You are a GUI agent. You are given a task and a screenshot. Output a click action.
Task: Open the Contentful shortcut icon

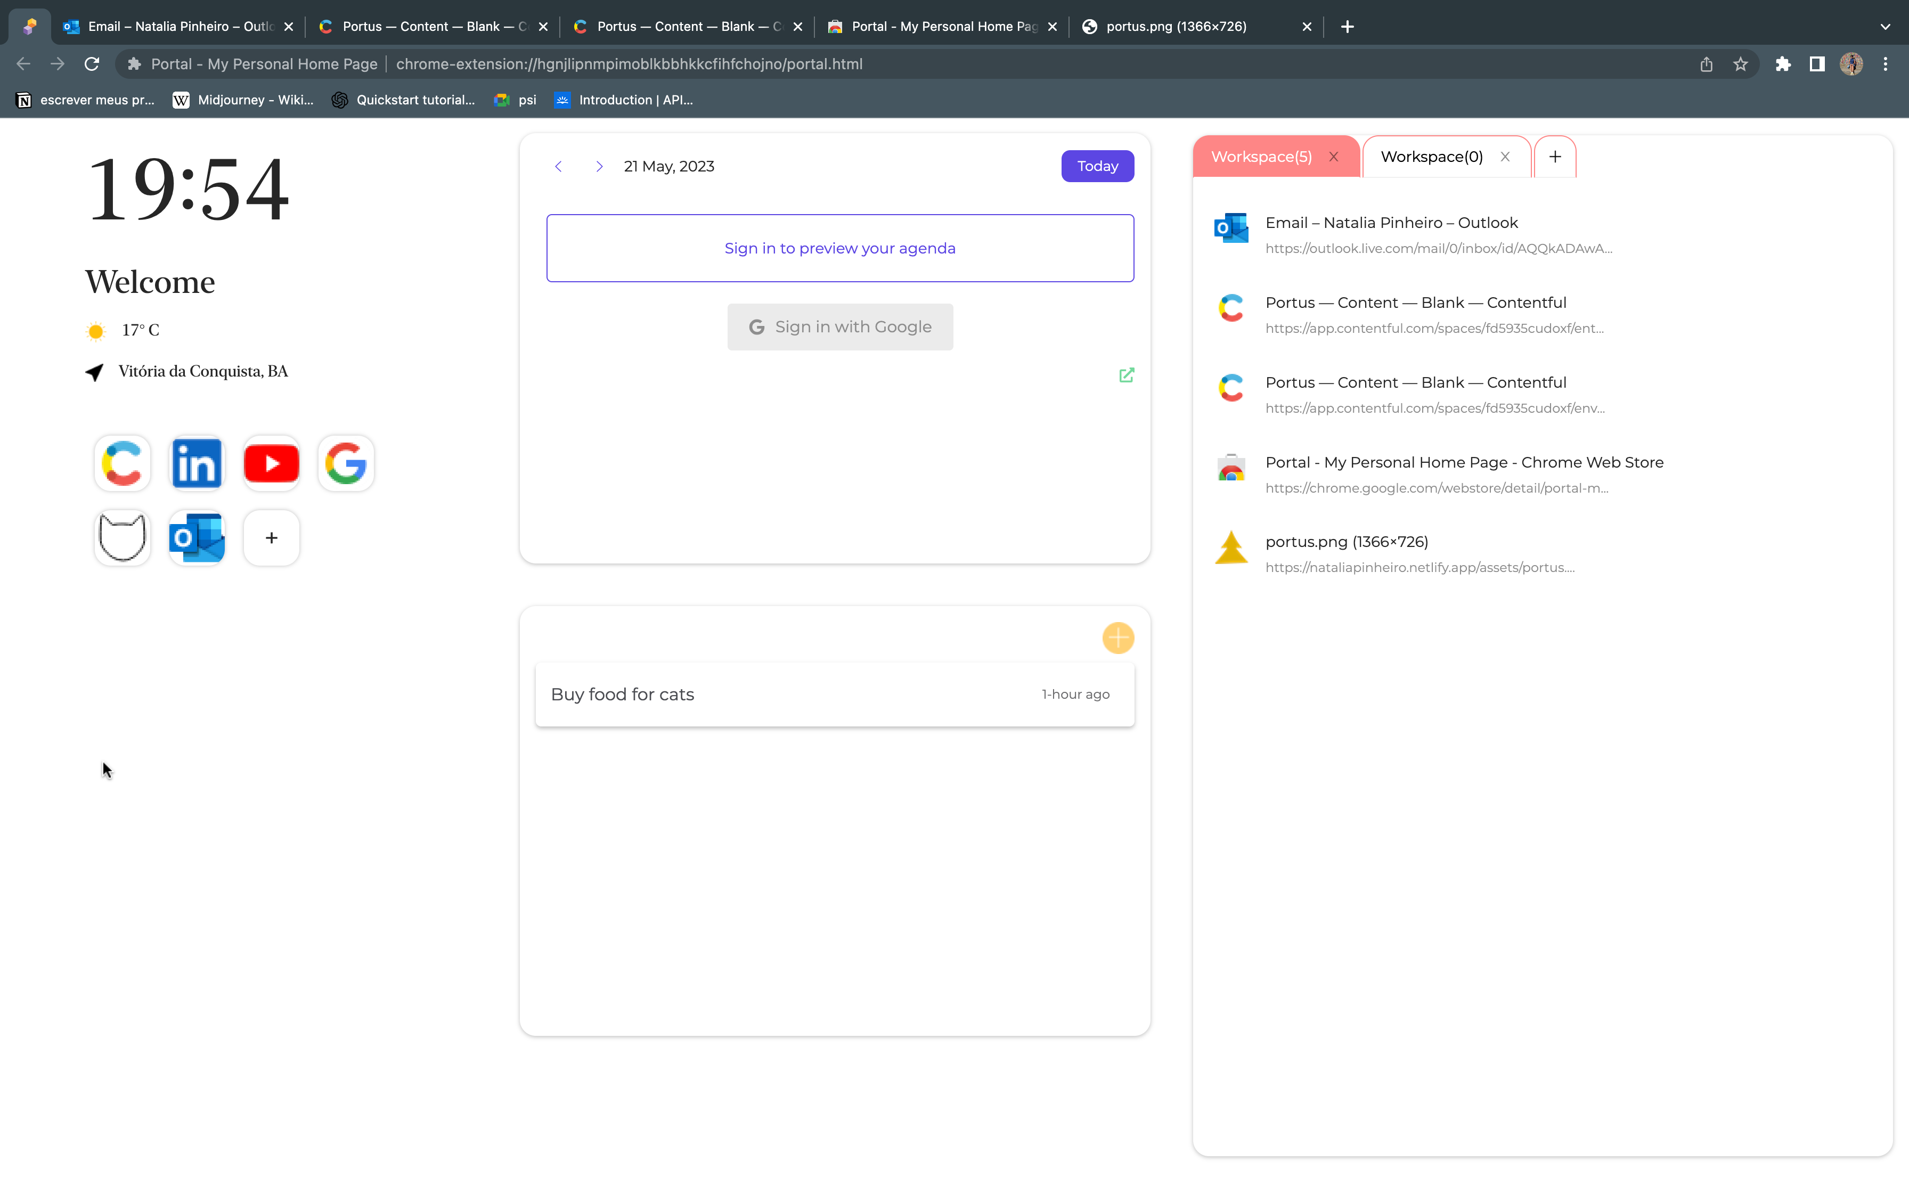(123, 463)
